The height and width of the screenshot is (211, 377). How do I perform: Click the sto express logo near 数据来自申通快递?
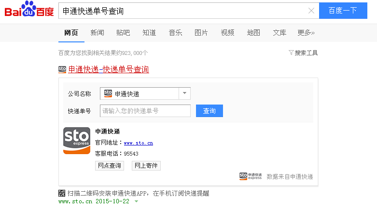pos(251,176)
